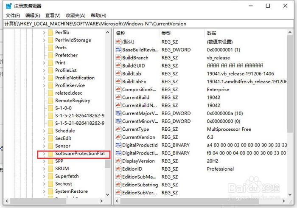
Task: Select the S-1-0-0 folder icon
Action: [50, 108]
